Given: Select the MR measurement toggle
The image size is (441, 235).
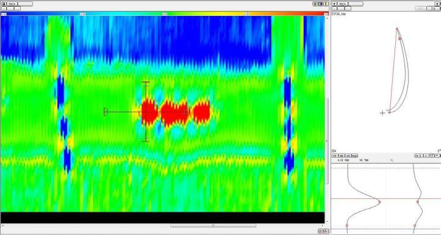Looking at the screenshot, I should (342, 156).
